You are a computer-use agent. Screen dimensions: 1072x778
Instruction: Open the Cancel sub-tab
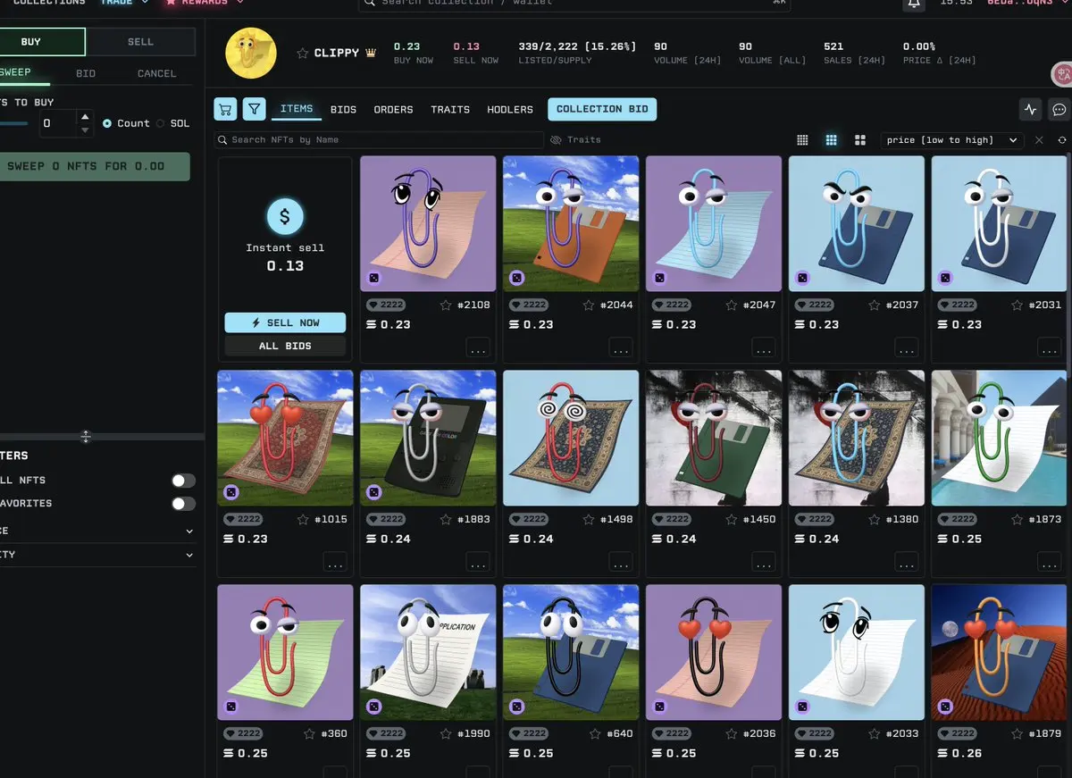pyautogui.click(x=156, y=73)
